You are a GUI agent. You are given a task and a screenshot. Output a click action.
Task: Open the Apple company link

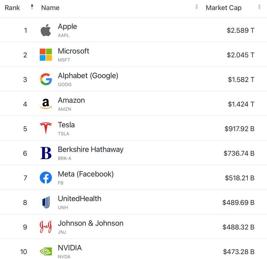coord(67,27)
